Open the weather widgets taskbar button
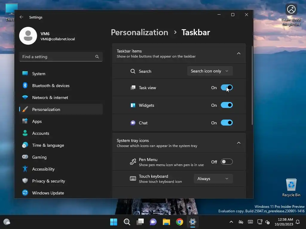306x229 pixels. [7, 222]
